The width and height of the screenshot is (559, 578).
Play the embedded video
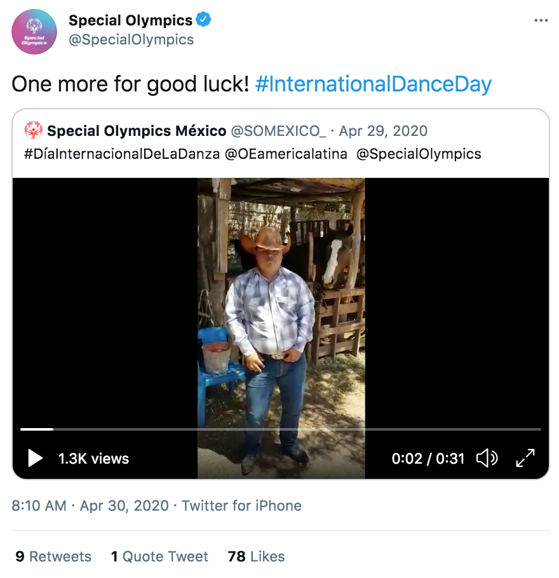[35, 458]
